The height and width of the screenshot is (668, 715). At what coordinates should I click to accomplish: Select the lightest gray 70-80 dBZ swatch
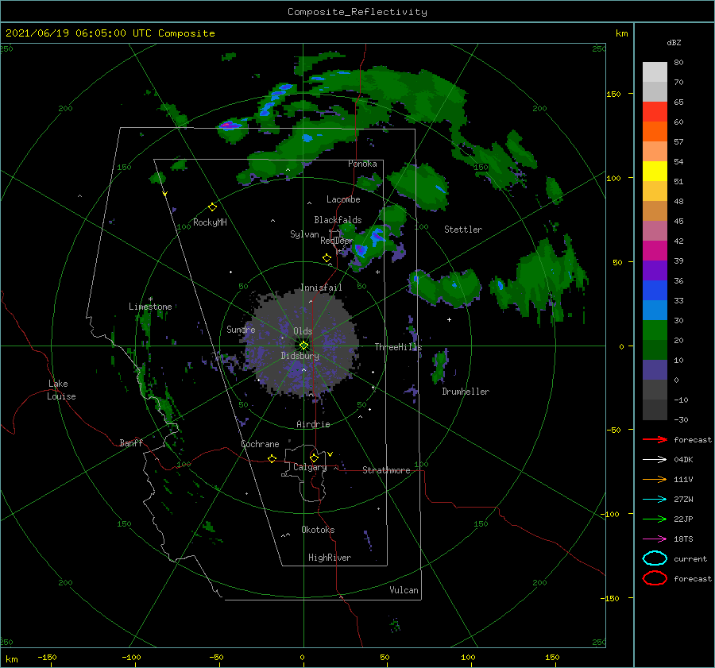pyautogui.click(x=655, y=72)
